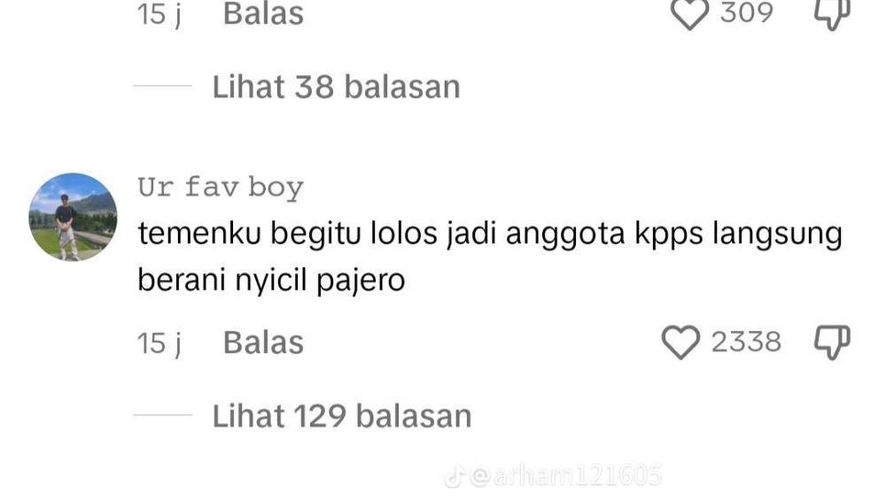Viewport: 886px width, 498px height.
Task: Tap the thumbs-down icon beside 2338
Action: 832,342
